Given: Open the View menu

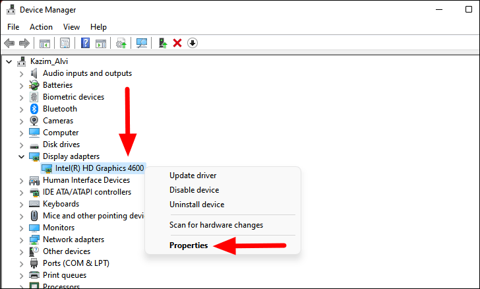Looking at the screenshot, I should tap(71, 27).
